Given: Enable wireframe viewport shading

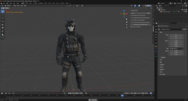Looking at the screenshot, I should (x=145, y=6).
